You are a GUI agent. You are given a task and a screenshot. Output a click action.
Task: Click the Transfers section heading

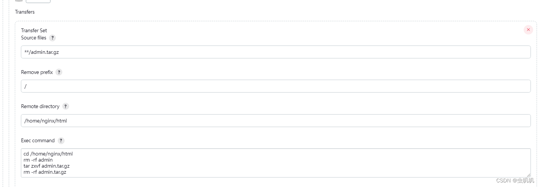[x=25, y=12]
